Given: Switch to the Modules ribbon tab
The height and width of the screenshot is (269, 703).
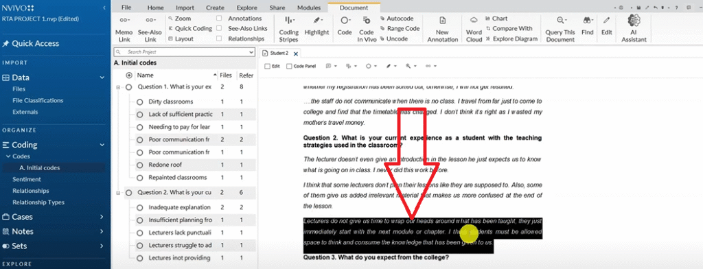Looking at the screenshot, I should 309,8.
